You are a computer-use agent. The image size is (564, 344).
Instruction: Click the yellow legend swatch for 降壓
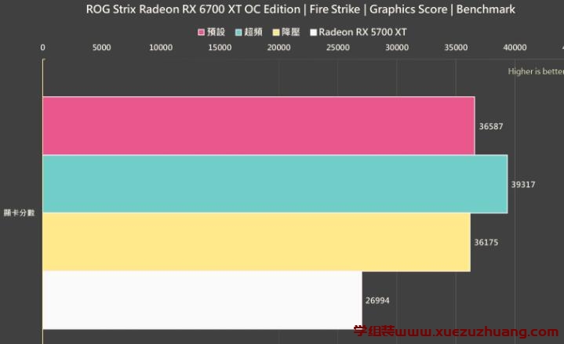coord(276,32)
